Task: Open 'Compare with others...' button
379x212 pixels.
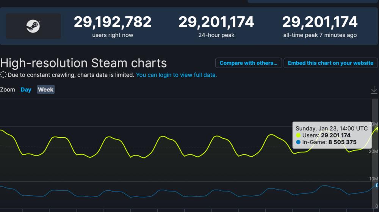Action: [x=249, y=63]
